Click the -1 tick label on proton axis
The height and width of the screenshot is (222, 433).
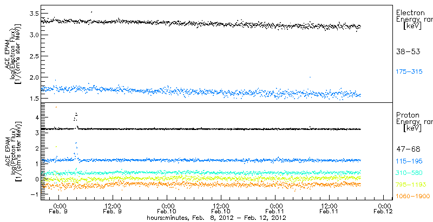coord(35,194)
